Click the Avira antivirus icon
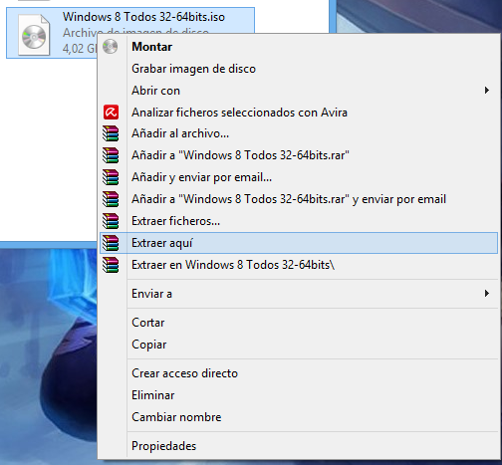This screenshot has height=465, width=502. pos(111,113)
